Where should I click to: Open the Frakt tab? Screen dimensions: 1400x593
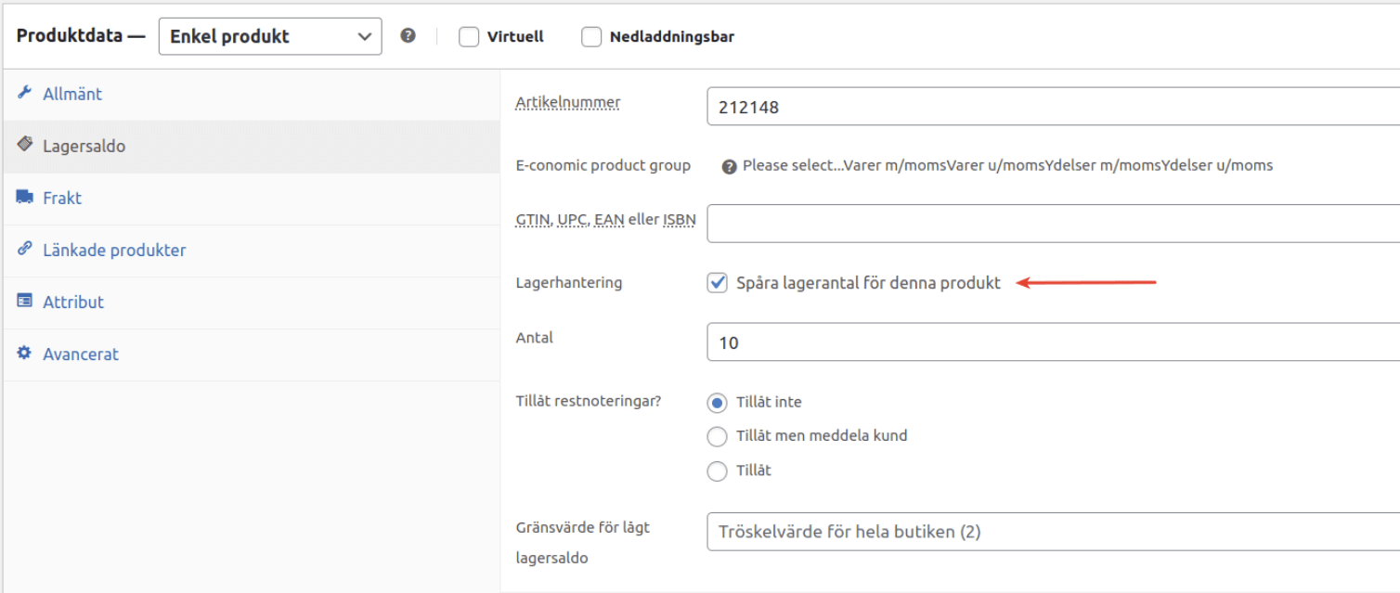tap(62, 198)
